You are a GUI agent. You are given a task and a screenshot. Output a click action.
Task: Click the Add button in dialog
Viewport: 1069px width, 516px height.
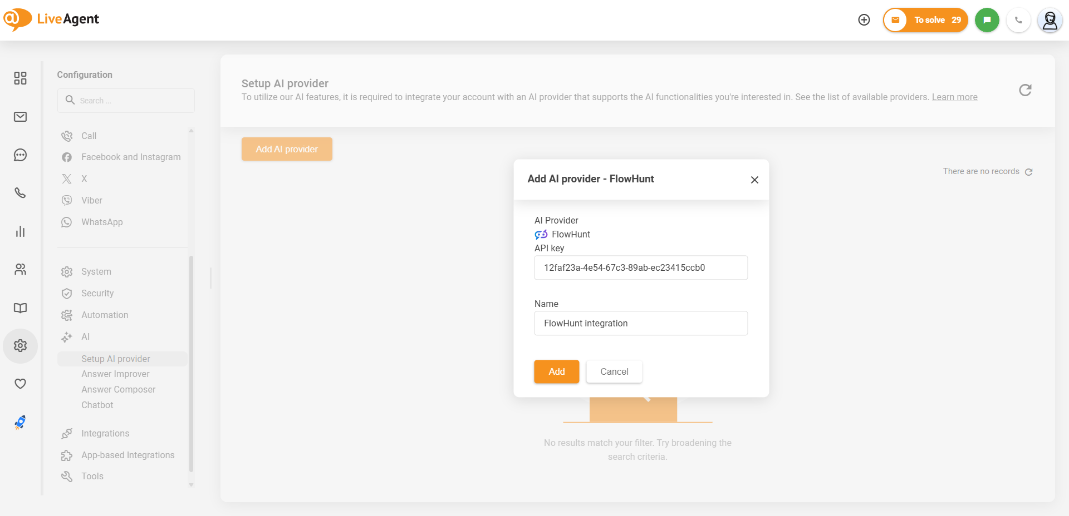556,372
